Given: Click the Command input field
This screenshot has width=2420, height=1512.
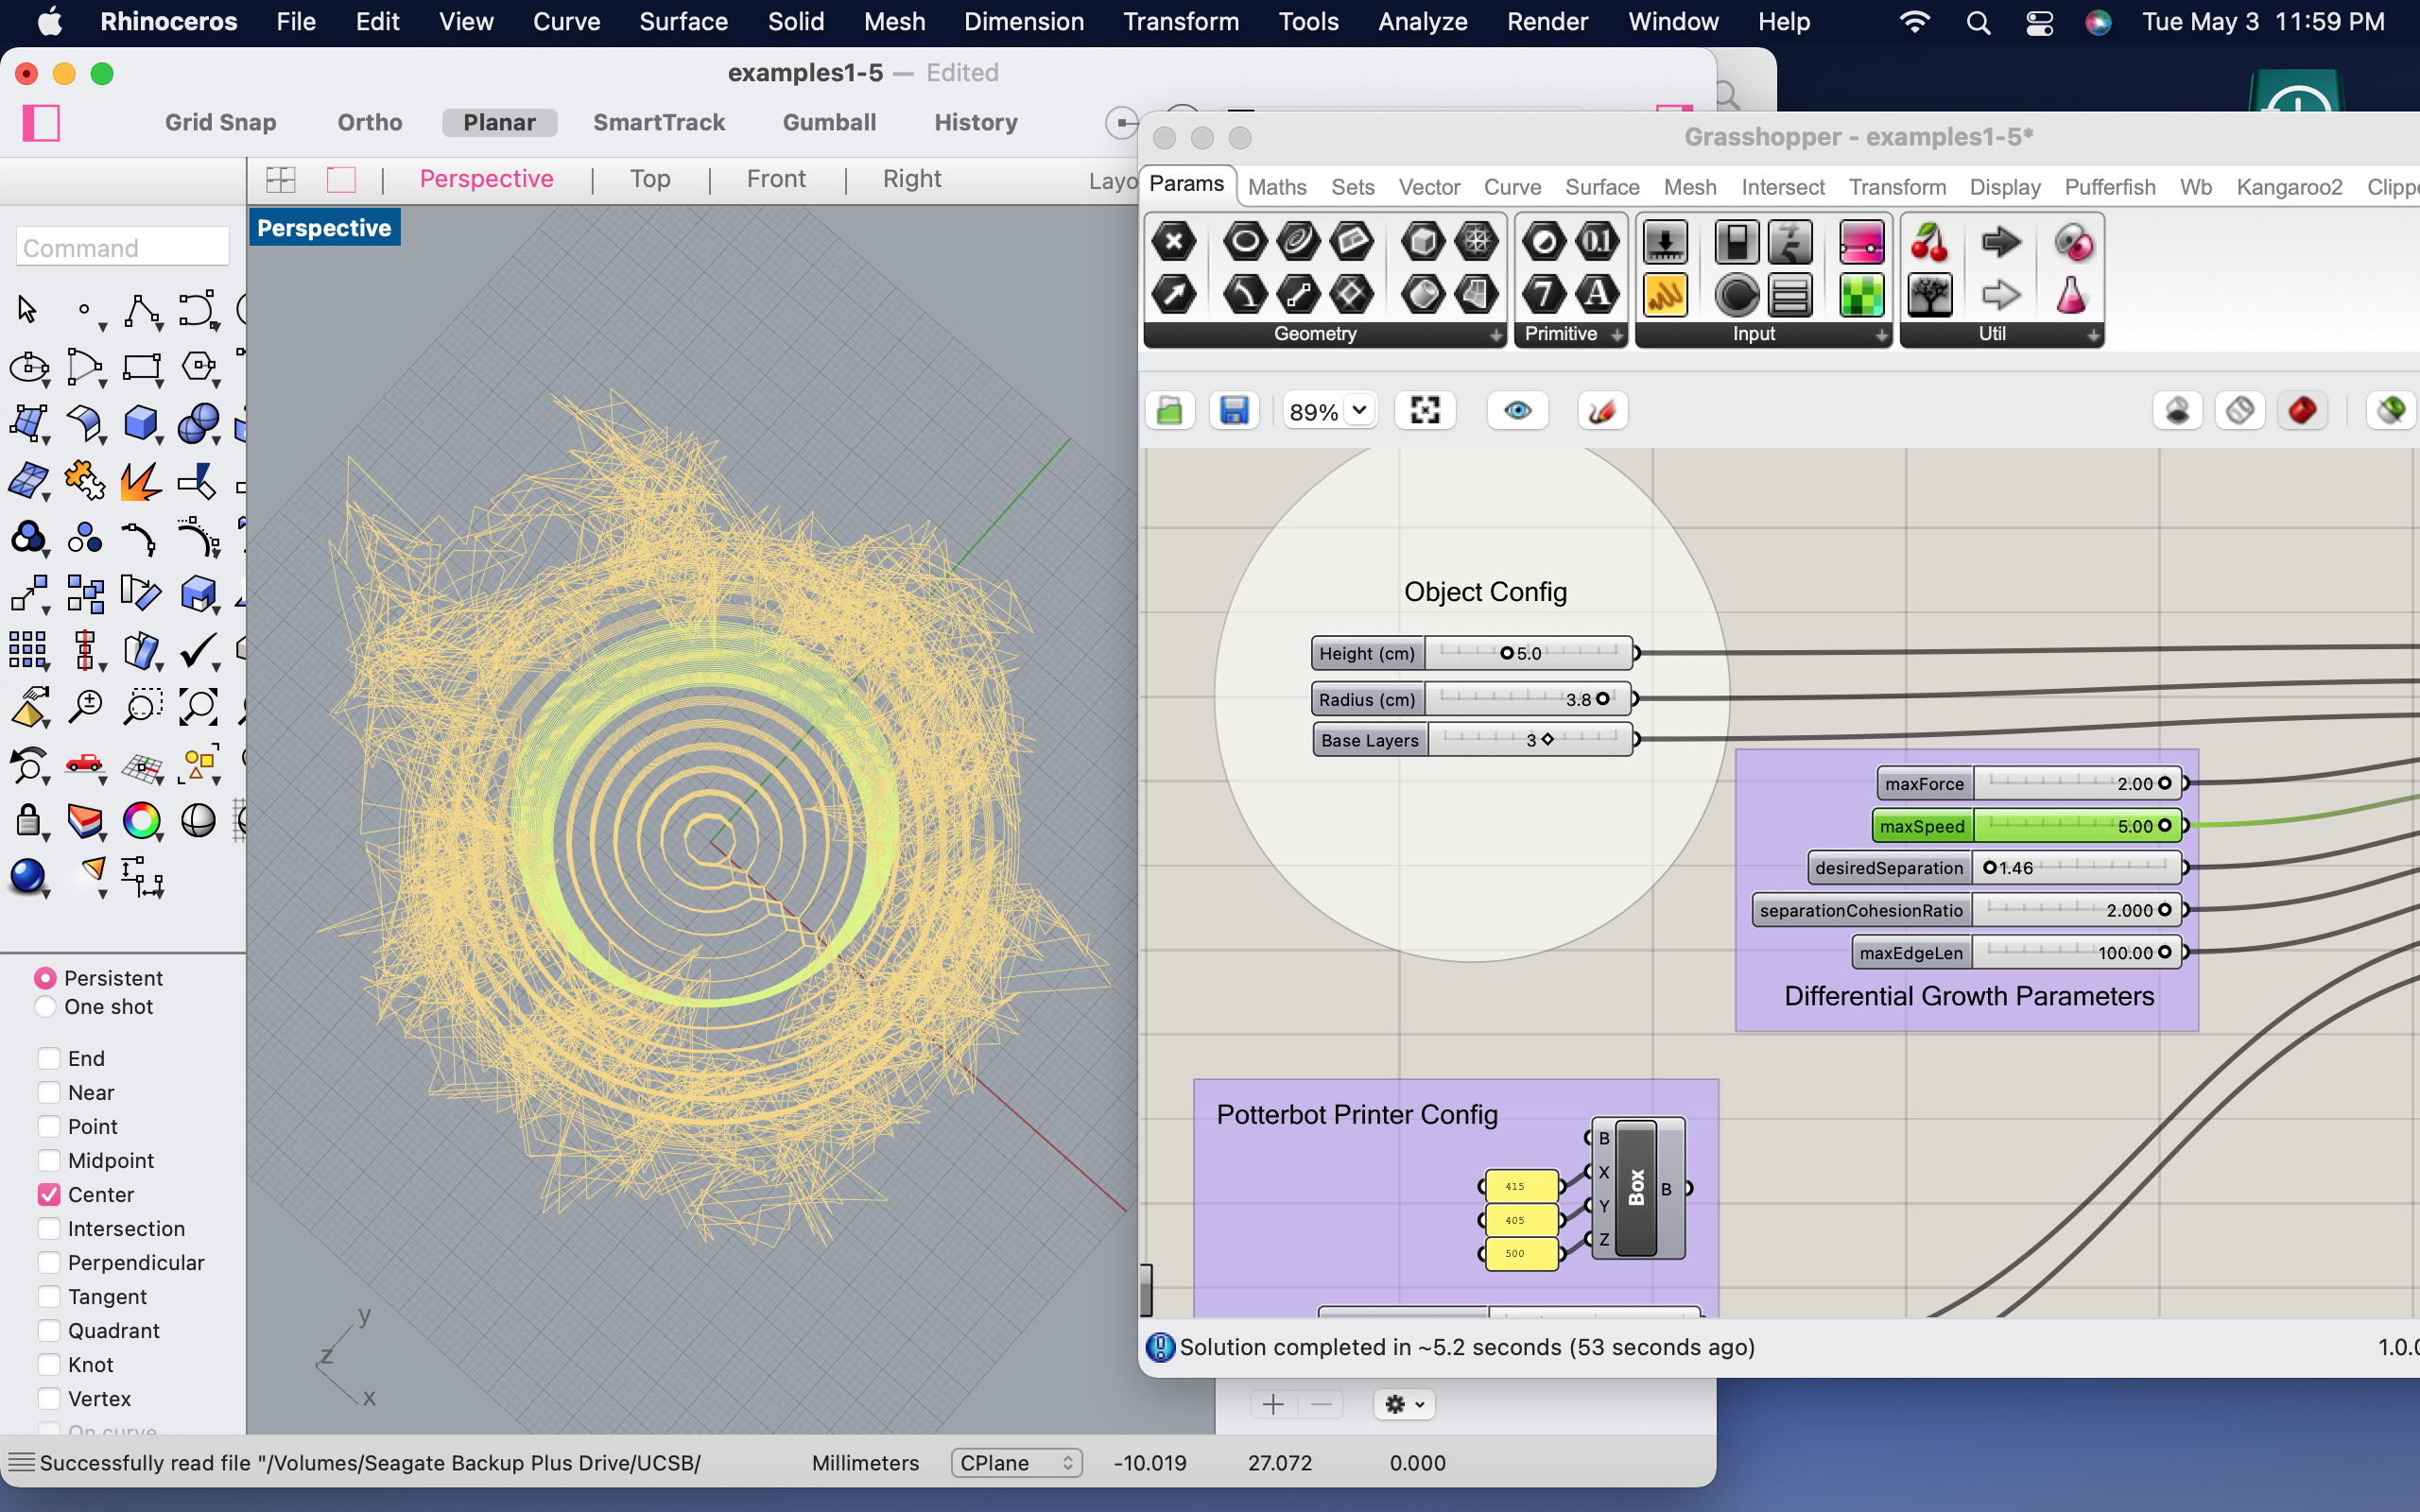Looking at the screenshot, I should 122,247.
